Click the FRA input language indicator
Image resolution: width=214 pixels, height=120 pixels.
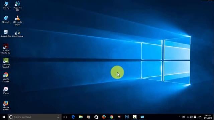point(200,117)
